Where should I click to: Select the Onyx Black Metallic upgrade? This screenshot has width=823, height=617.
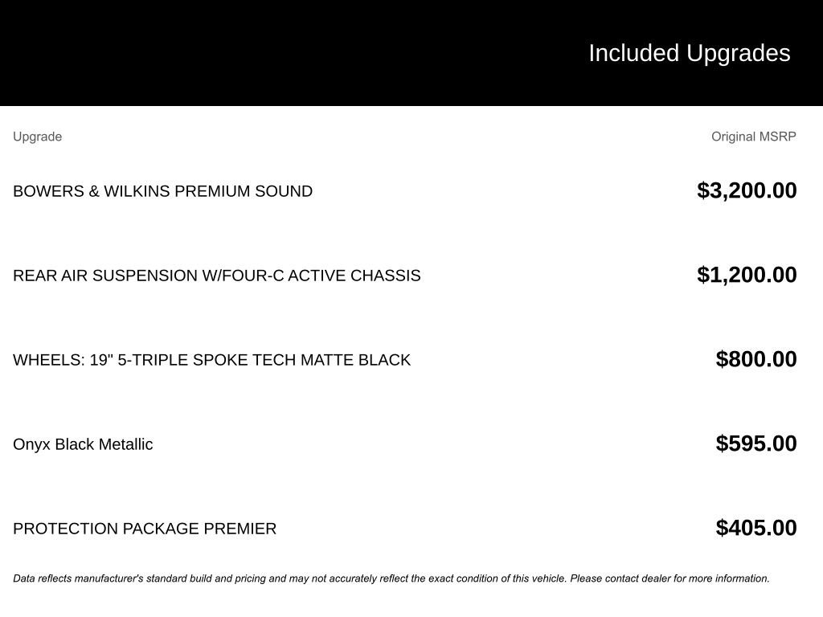coord(83,444)
